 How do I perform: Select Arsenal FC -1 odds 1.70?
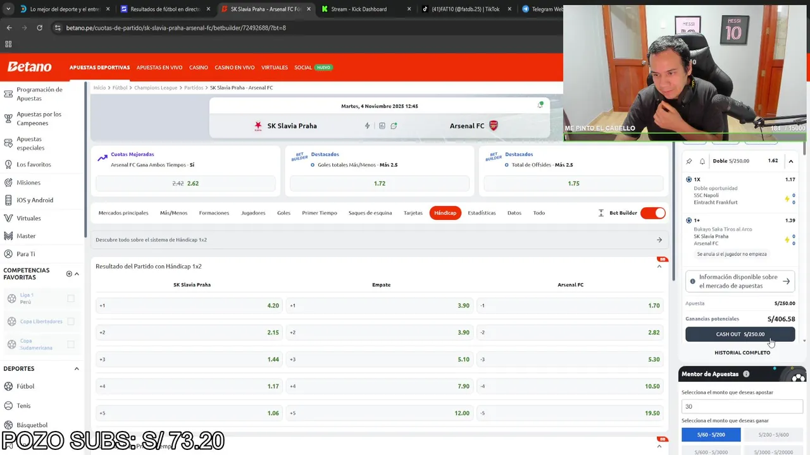(570, 306)
